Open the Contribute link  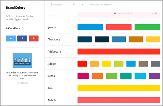tap(13, 28)
